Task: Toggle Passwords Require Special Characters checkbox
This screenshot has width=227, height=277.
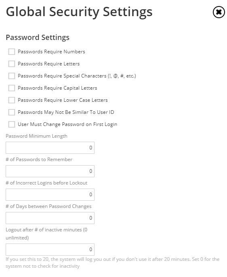Action: click(12, 76)
